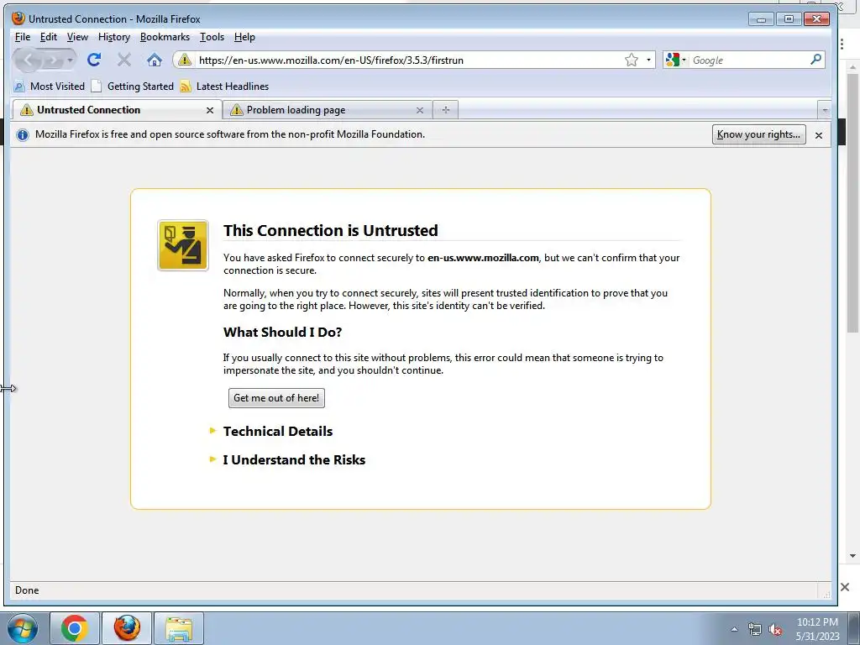Click the en-us.www.mozilla.com bold text
Viewport: 860px width, 645px height.
tap(483, 258)
